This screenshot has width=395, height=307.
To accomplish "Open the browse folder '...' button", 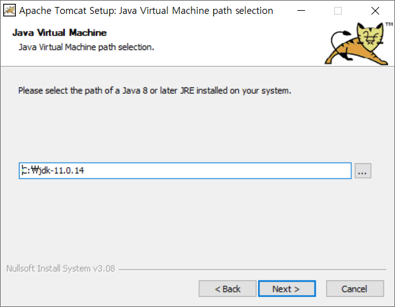I will pyautogui.click(x=363, y=171).
